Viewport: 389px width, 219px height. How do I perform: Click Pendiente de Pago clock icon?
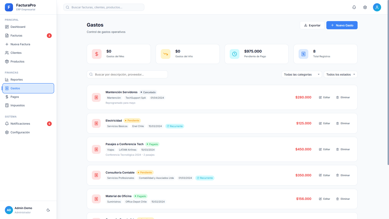coord(234,54)
